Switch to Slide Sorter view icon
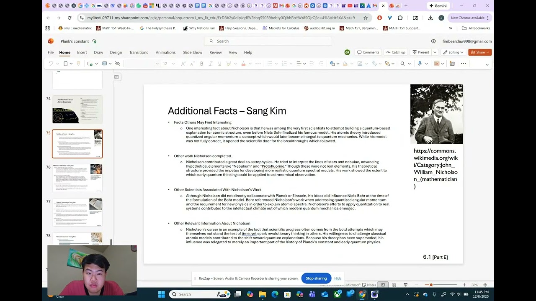This screenshot has width=536, height=301. (x=394, y=285)
